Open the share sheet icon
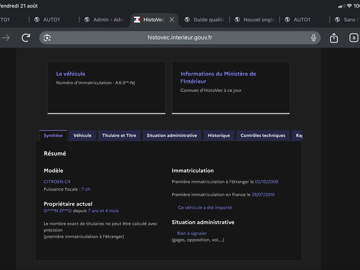 (334, 38)
